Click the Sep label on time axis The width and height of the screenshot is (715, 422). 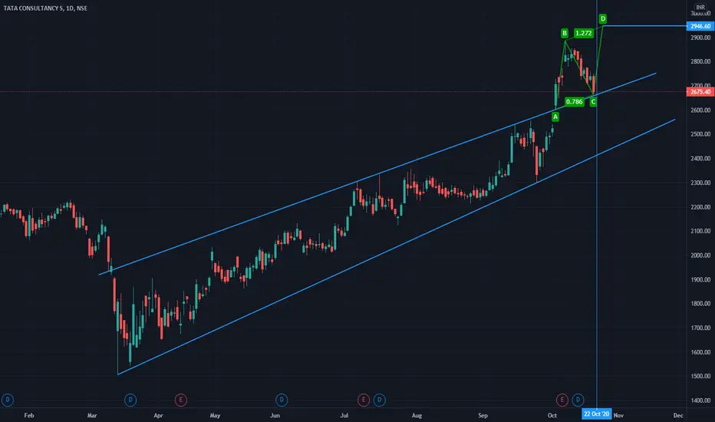click(x=483, y=415)
